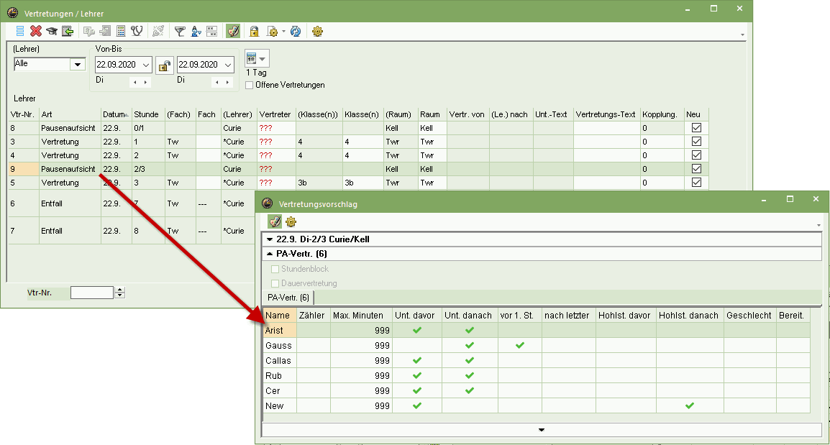Open the arrow beside the page-gear icon
The width and height of the screenshot is (830, 445).
pos(283,31)
